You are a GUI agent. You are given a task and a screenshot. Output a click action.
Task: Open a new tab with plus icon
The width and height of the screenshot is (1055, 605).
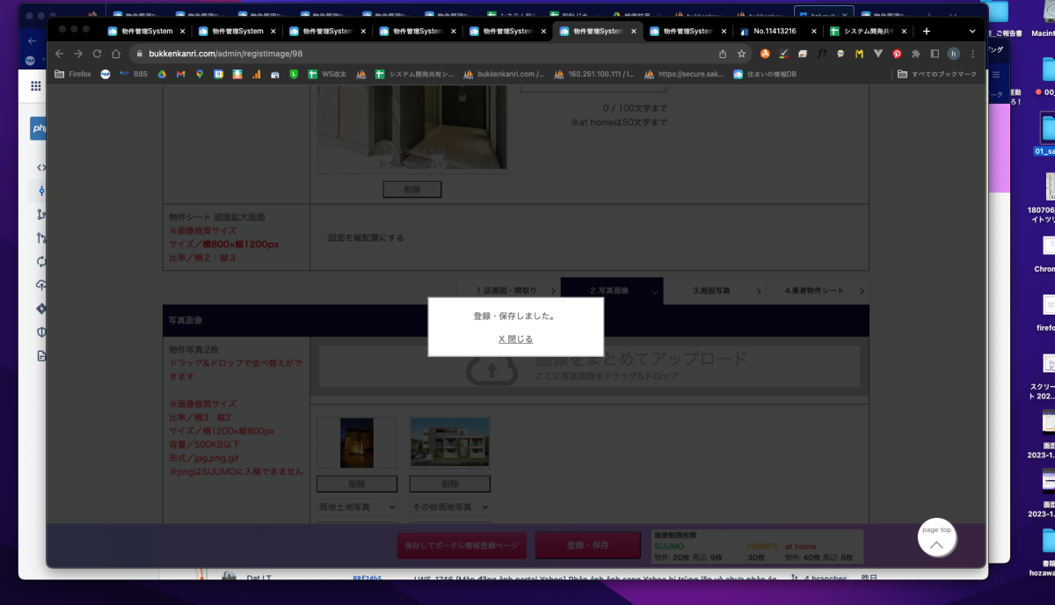point(926,31)
